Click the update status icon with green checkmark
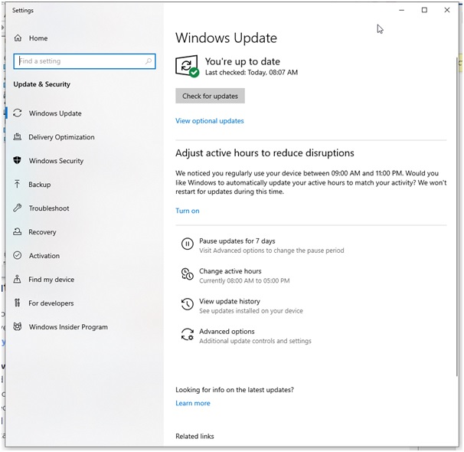Screen dimensions: 464x452 click(x=187, y=66)
